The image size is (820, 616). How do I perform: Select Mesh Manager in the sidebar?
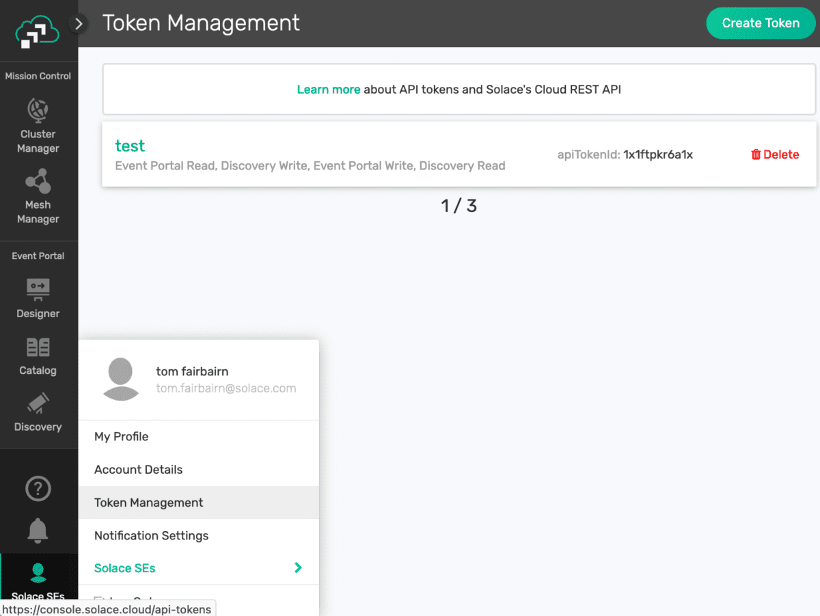pos(38,198)
